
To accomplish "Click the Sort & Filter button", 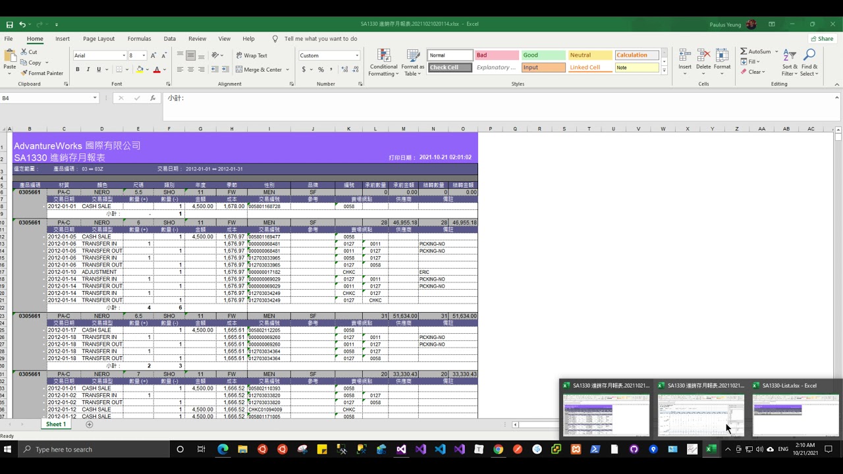I will [790, 63].
